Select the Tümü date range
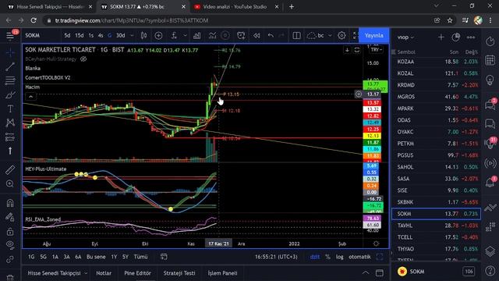 pos(140,257)
